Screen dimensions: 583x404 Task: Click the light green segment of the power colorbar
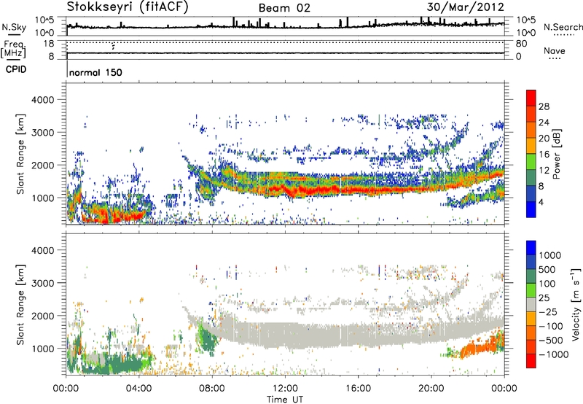(x=531, y=161)
